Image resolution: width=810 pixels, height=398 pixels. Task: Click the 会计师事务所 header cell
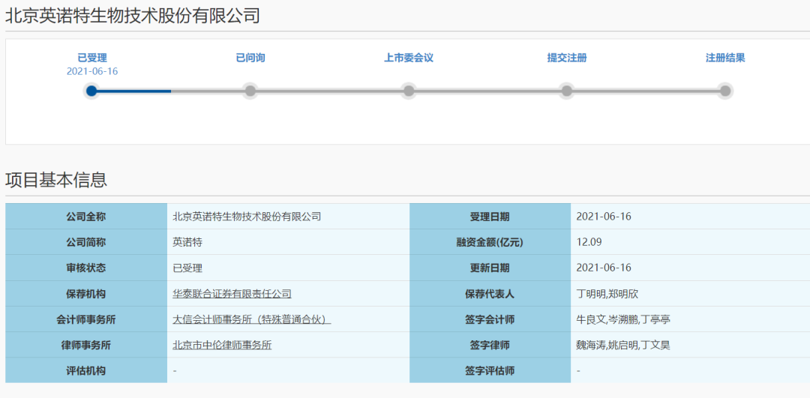tap(86, 319)
